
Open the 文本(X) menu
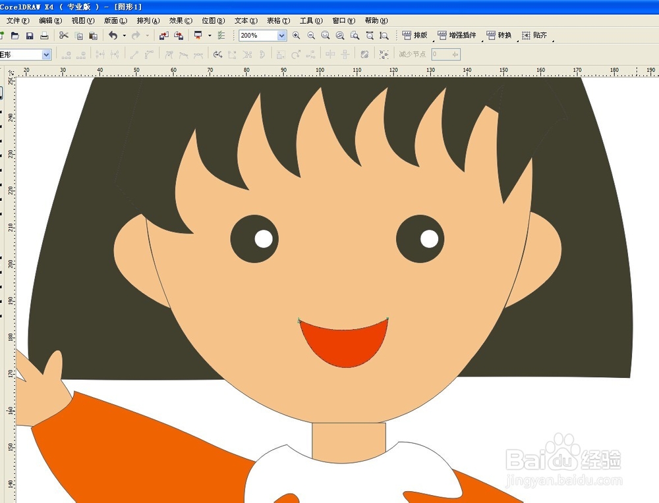(x=246, y=20)
